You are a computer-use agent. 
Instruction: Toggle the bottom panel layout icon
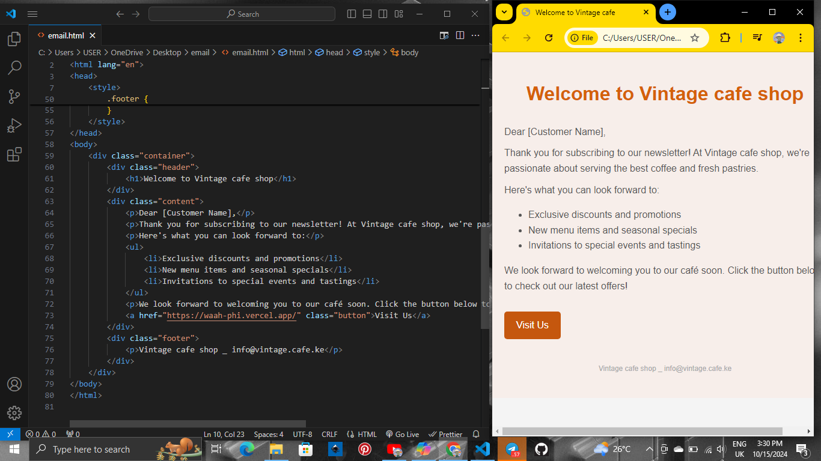click(367, 14)
